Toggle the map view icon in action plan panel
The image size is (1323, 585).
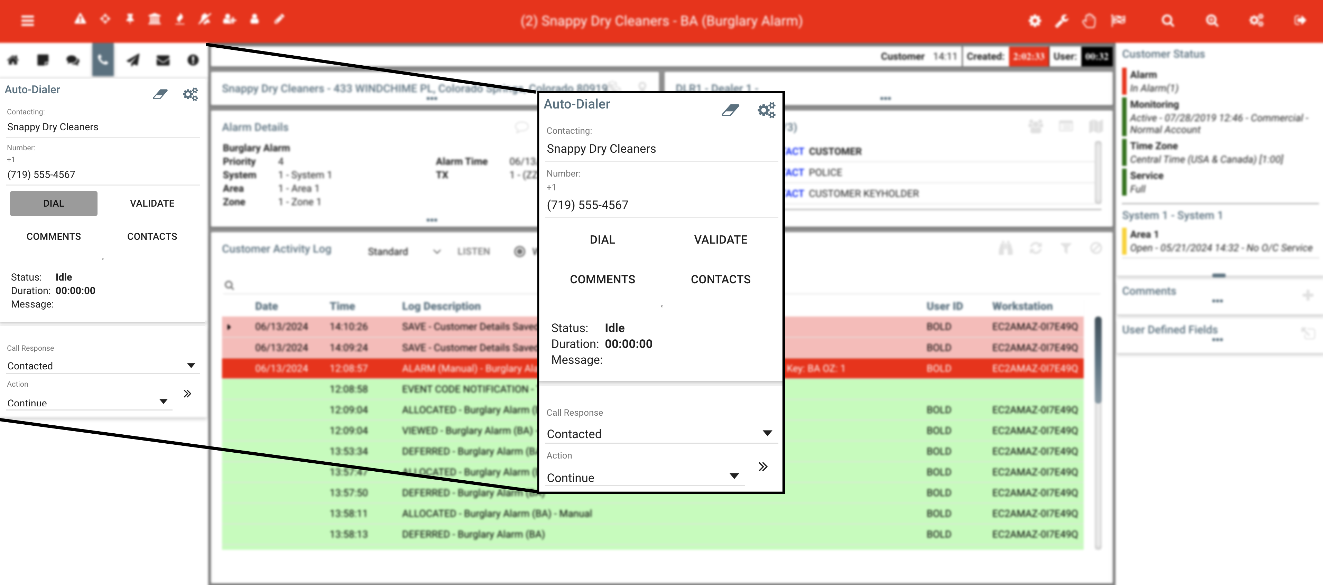[1095, 126]
